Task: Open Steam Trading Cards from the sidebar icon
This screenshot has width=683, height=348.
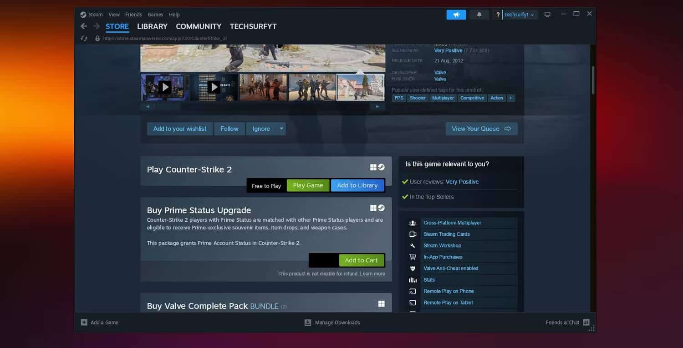Action: 413,234
